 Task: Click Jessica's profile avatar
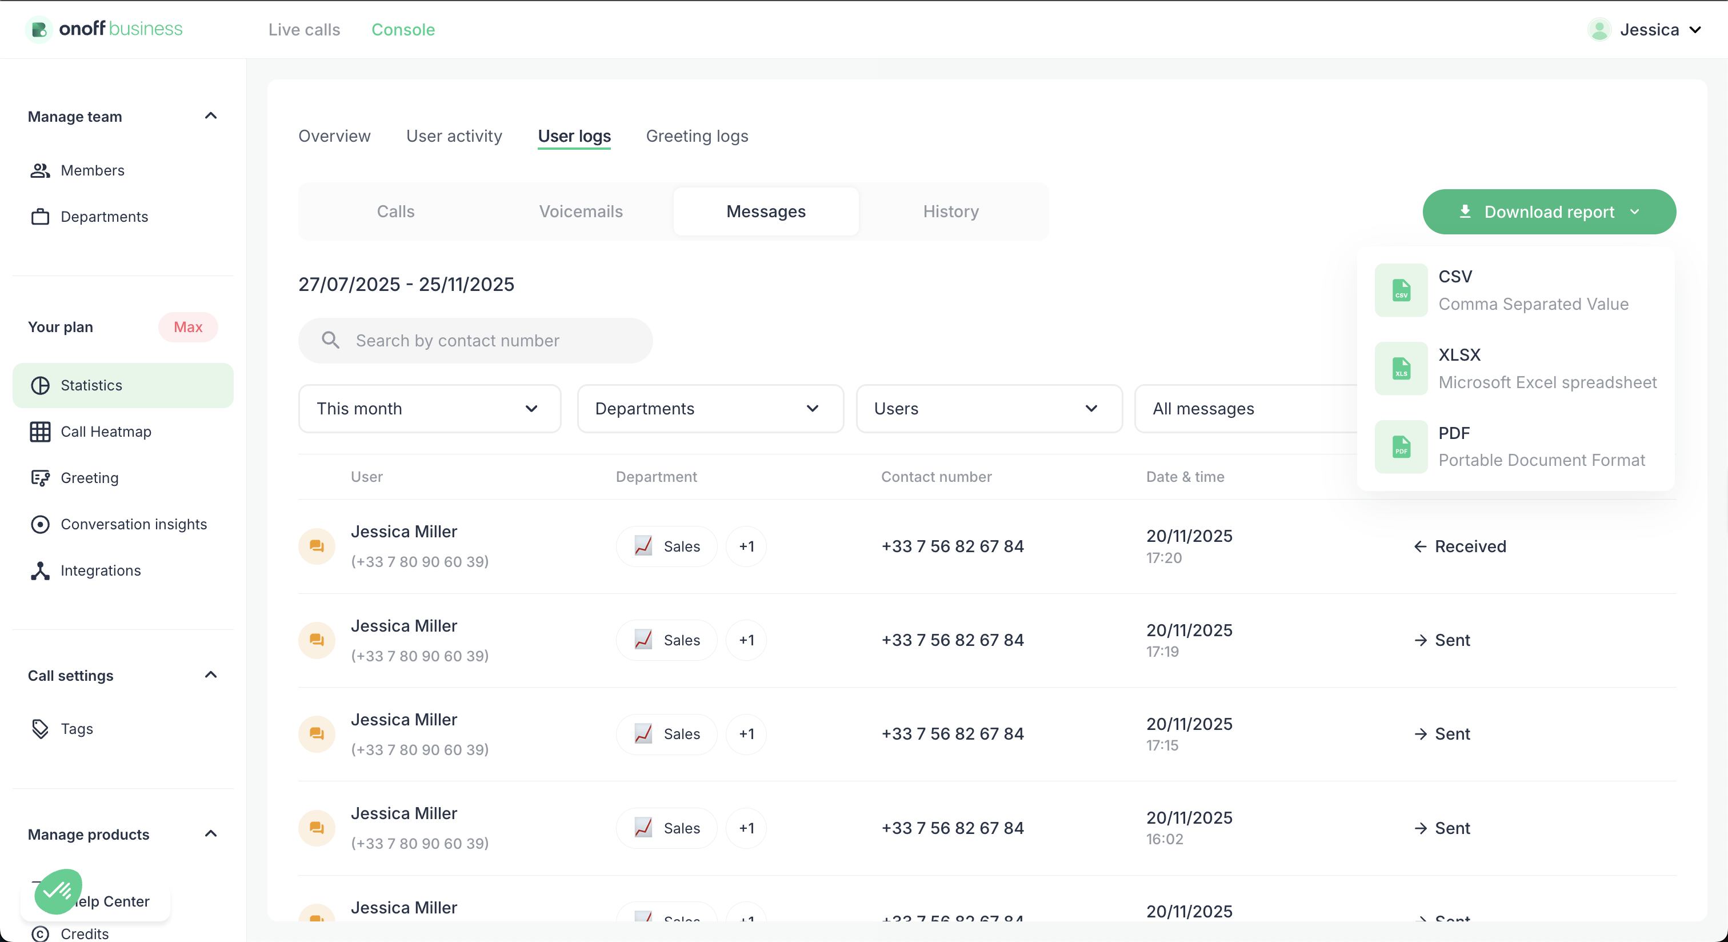1599,30
